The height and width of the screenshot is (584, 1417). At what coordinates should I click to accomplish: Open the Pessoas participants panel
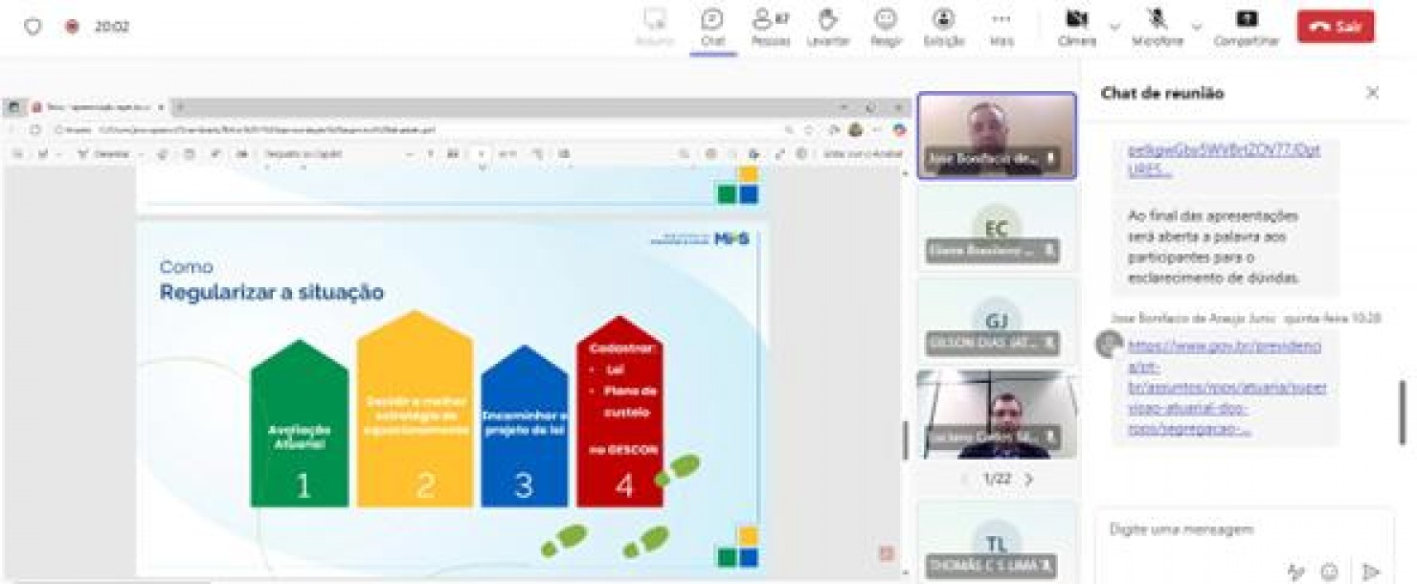coord(770,26)
